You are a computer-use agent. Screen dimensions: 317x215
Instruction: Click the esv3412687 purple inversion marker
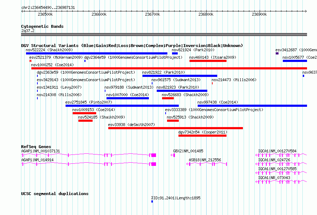click(x=277, y=53)
